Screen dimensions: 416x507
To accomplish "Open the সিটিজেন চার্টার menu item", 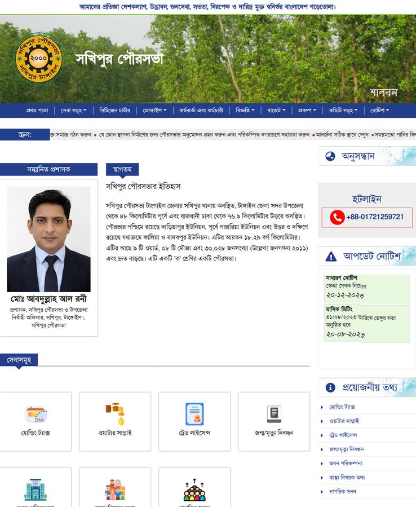I will [114, 111].
